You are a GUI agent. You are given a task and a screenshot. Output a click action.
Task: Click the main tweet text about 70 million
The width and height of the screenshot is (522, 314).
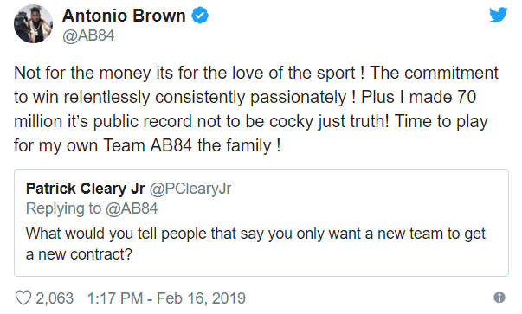coord(256,109)
